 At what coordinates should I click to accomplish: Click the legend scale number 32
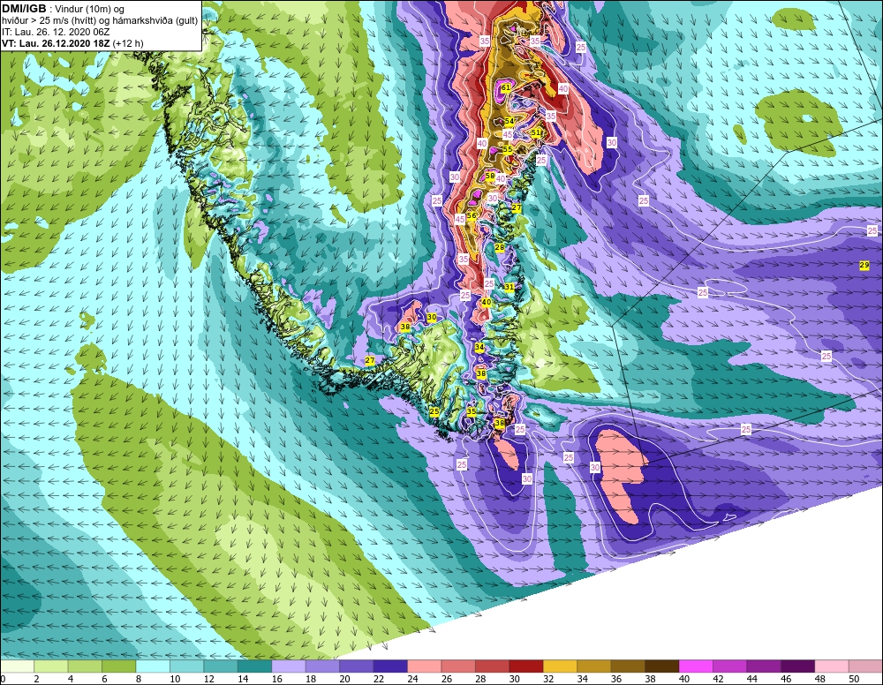tap(548, 680)
